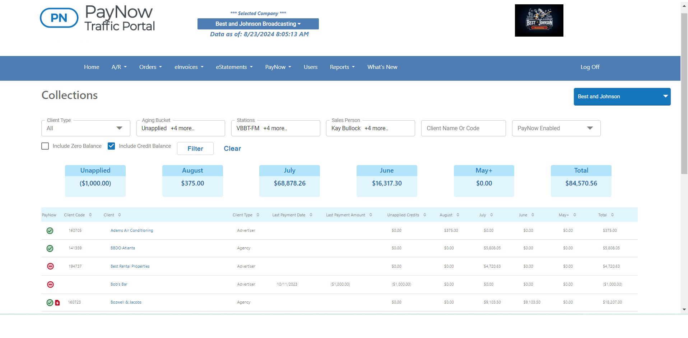Click PayNow disabled icon for Bob's Bar
The width and height of the screenshot is (688, 338).
tap(51, 285)
